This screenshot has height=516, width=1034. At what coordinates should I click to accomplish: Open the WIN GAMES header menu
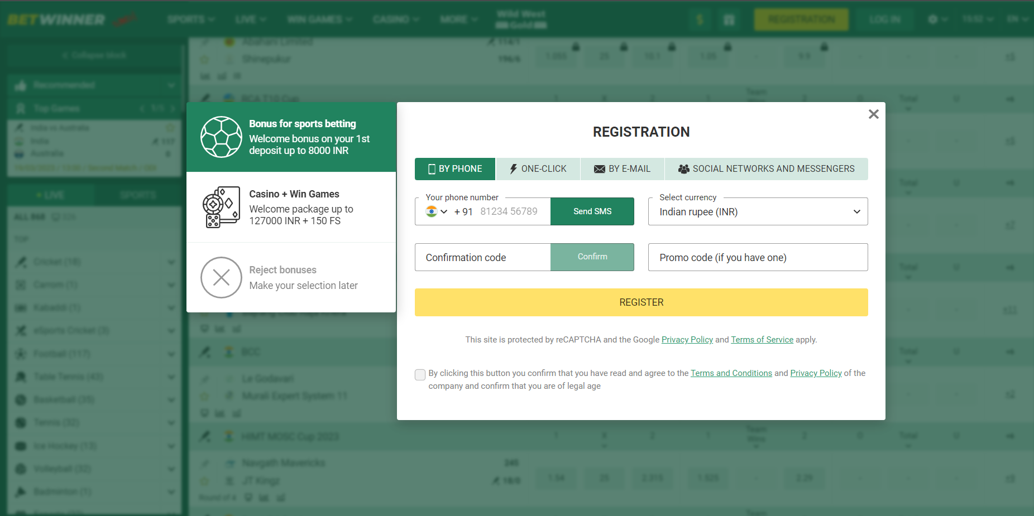[x=320, y=20]
